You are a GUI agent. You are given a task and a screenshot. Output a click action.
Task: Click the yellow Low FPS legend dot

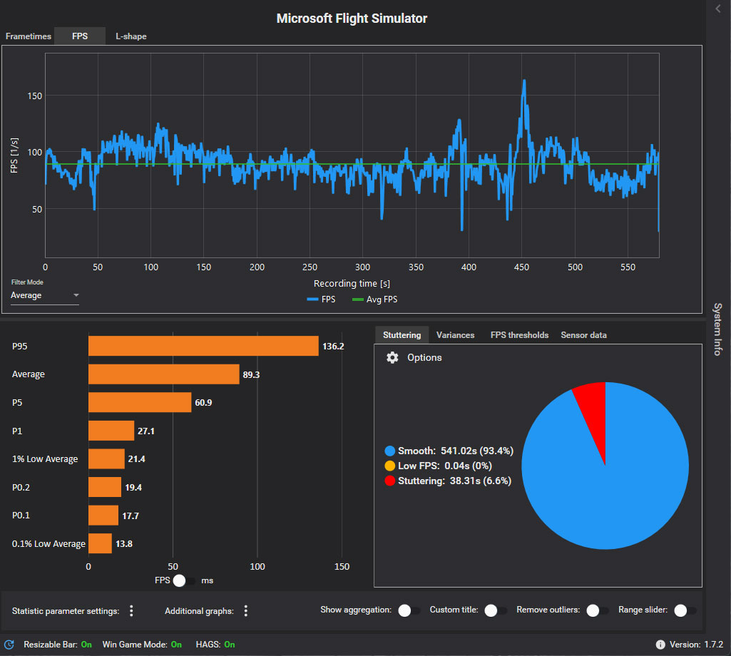click(x=389, y=466)
